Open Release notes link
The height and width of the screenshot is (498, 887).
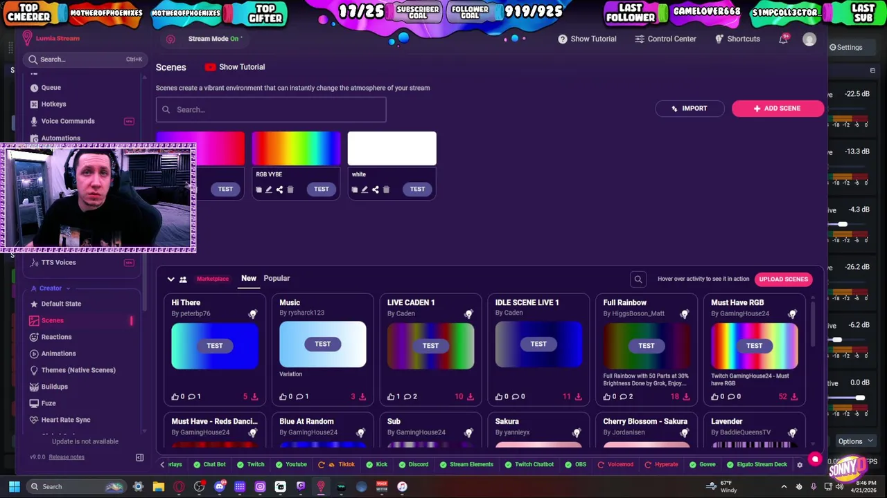click(67, 457)
